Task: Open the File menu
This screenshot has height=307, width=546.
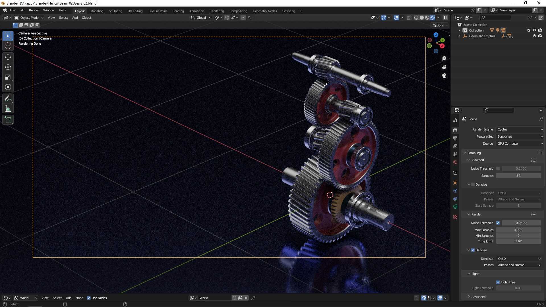Action: point(13,10)
